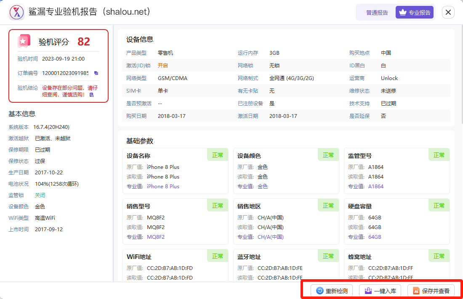Select the WiFi类型 value 高温WiFi

[45, 218]
